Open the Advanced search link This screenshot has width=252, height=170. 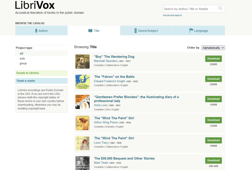(x=172, y=15)
